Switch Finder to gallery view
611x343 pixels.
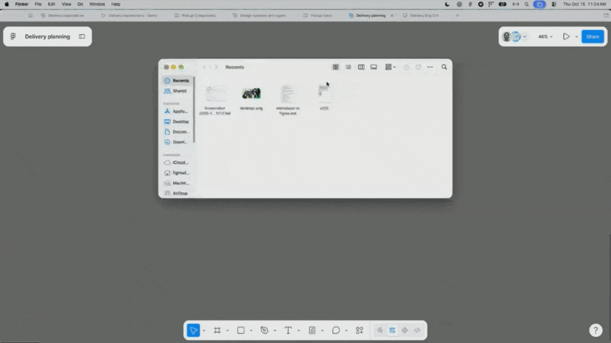(x=374, y=67)
